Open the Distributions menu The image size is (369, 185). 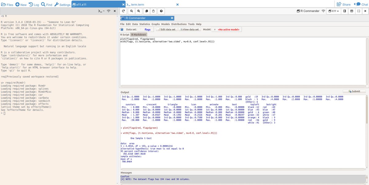[179, 24]
